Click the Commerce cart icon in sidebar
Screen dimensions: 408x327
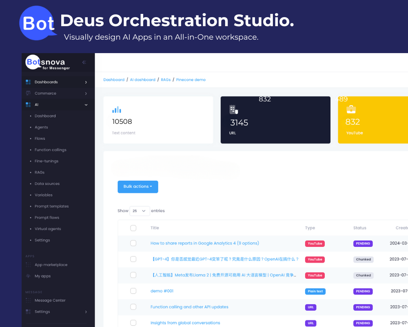tap(28, 93)
